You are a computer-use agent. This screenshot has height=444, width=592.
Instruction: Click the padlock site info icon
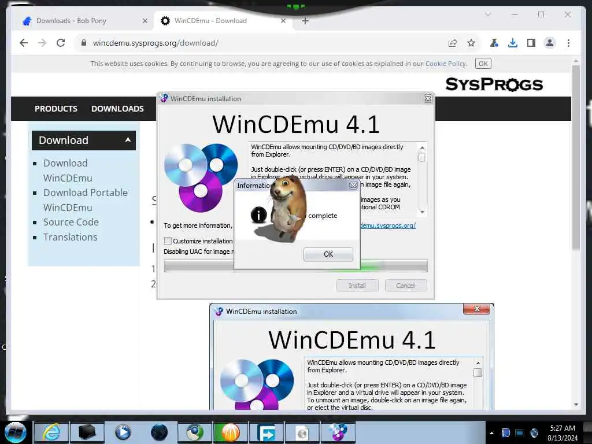tap(84, 43)
